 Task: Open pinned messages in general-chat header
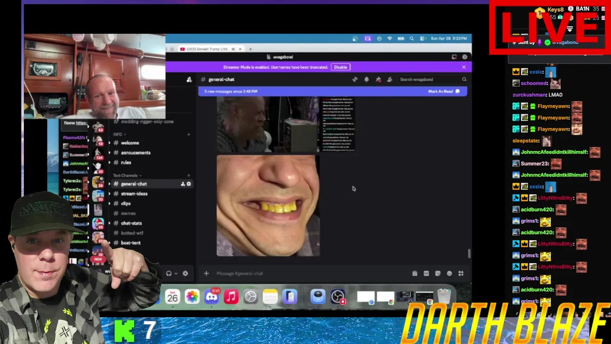tap(379, 79)
